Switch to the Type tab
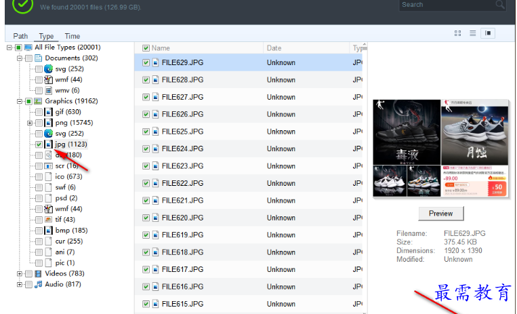Screen dimensions: 517x314 pos(46,36)
